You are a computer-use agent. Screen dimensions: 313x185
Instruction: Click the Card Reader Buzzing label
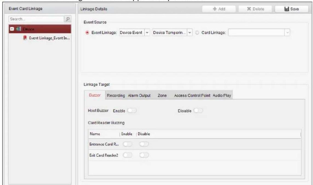click(x=106, y=123)
